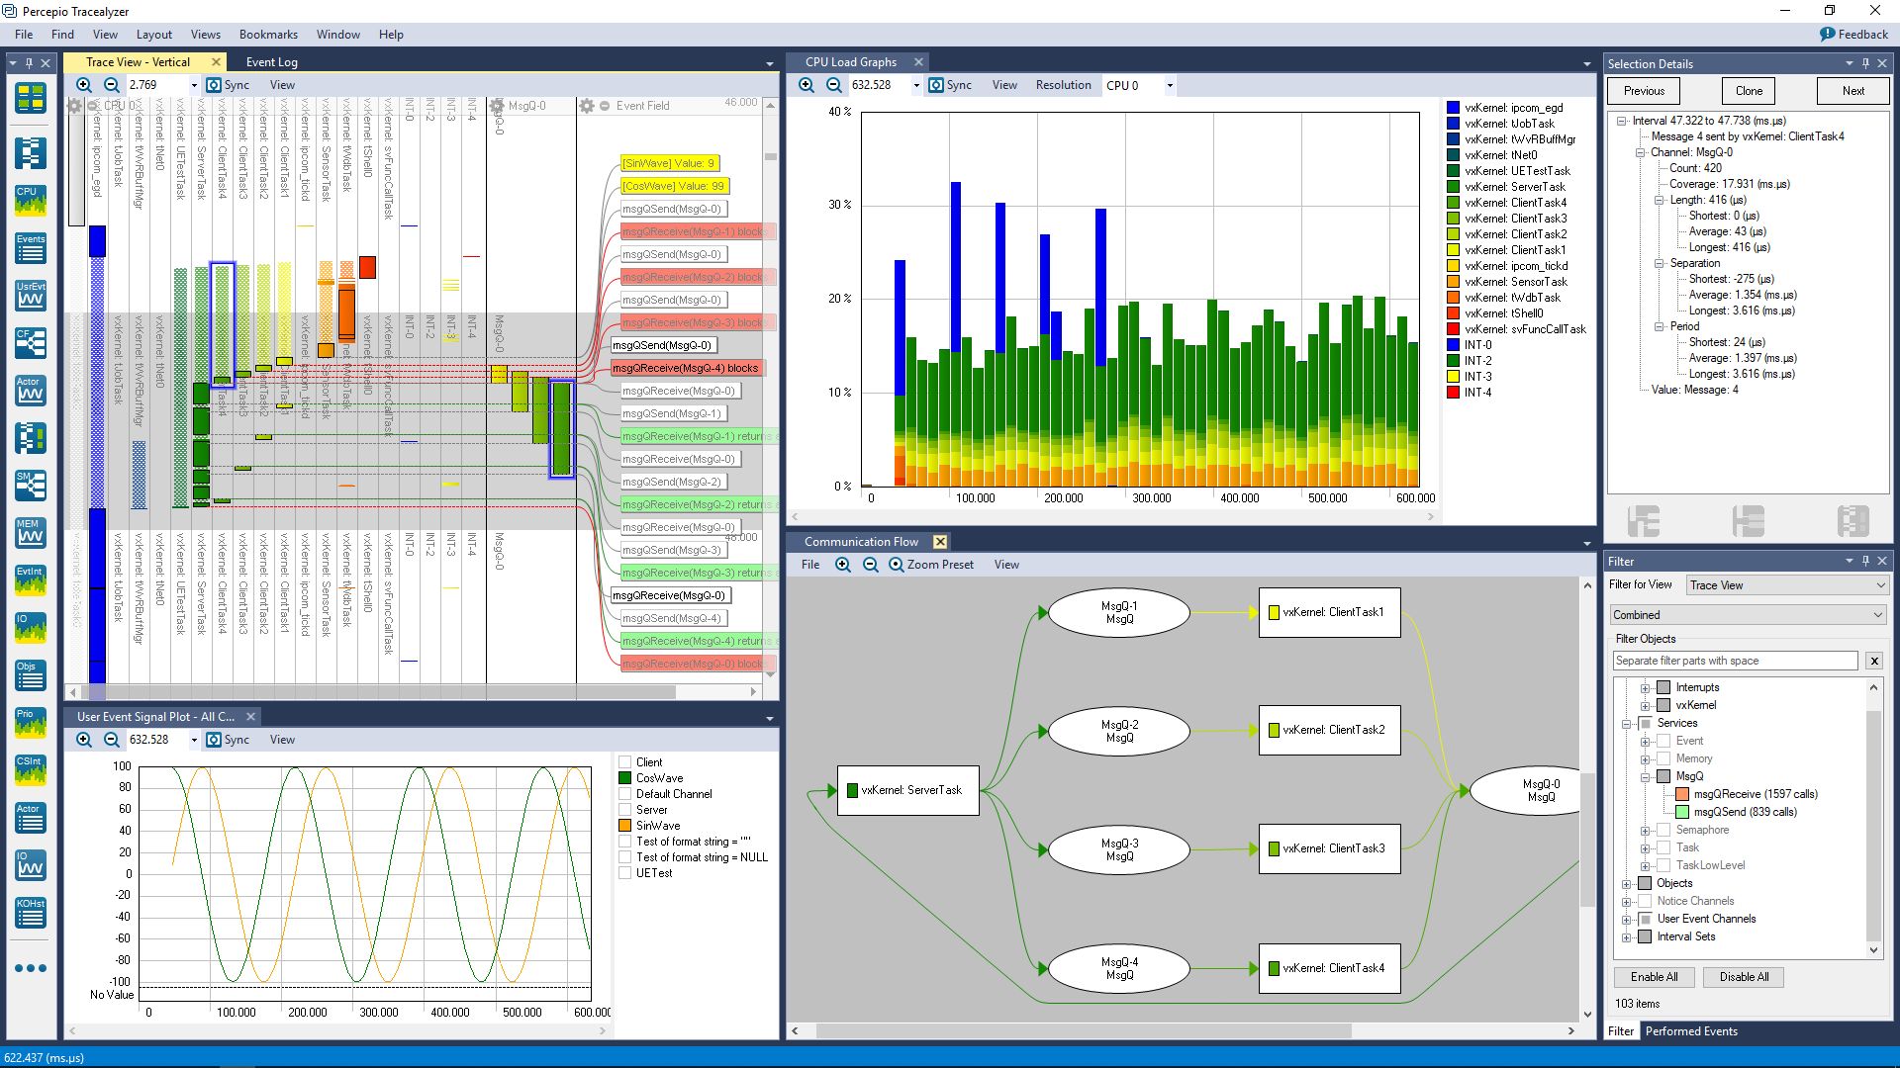Enable the SinWave signal checkbox
The height and width of the screenshot is (1068, 1900).
coord(624,826)
